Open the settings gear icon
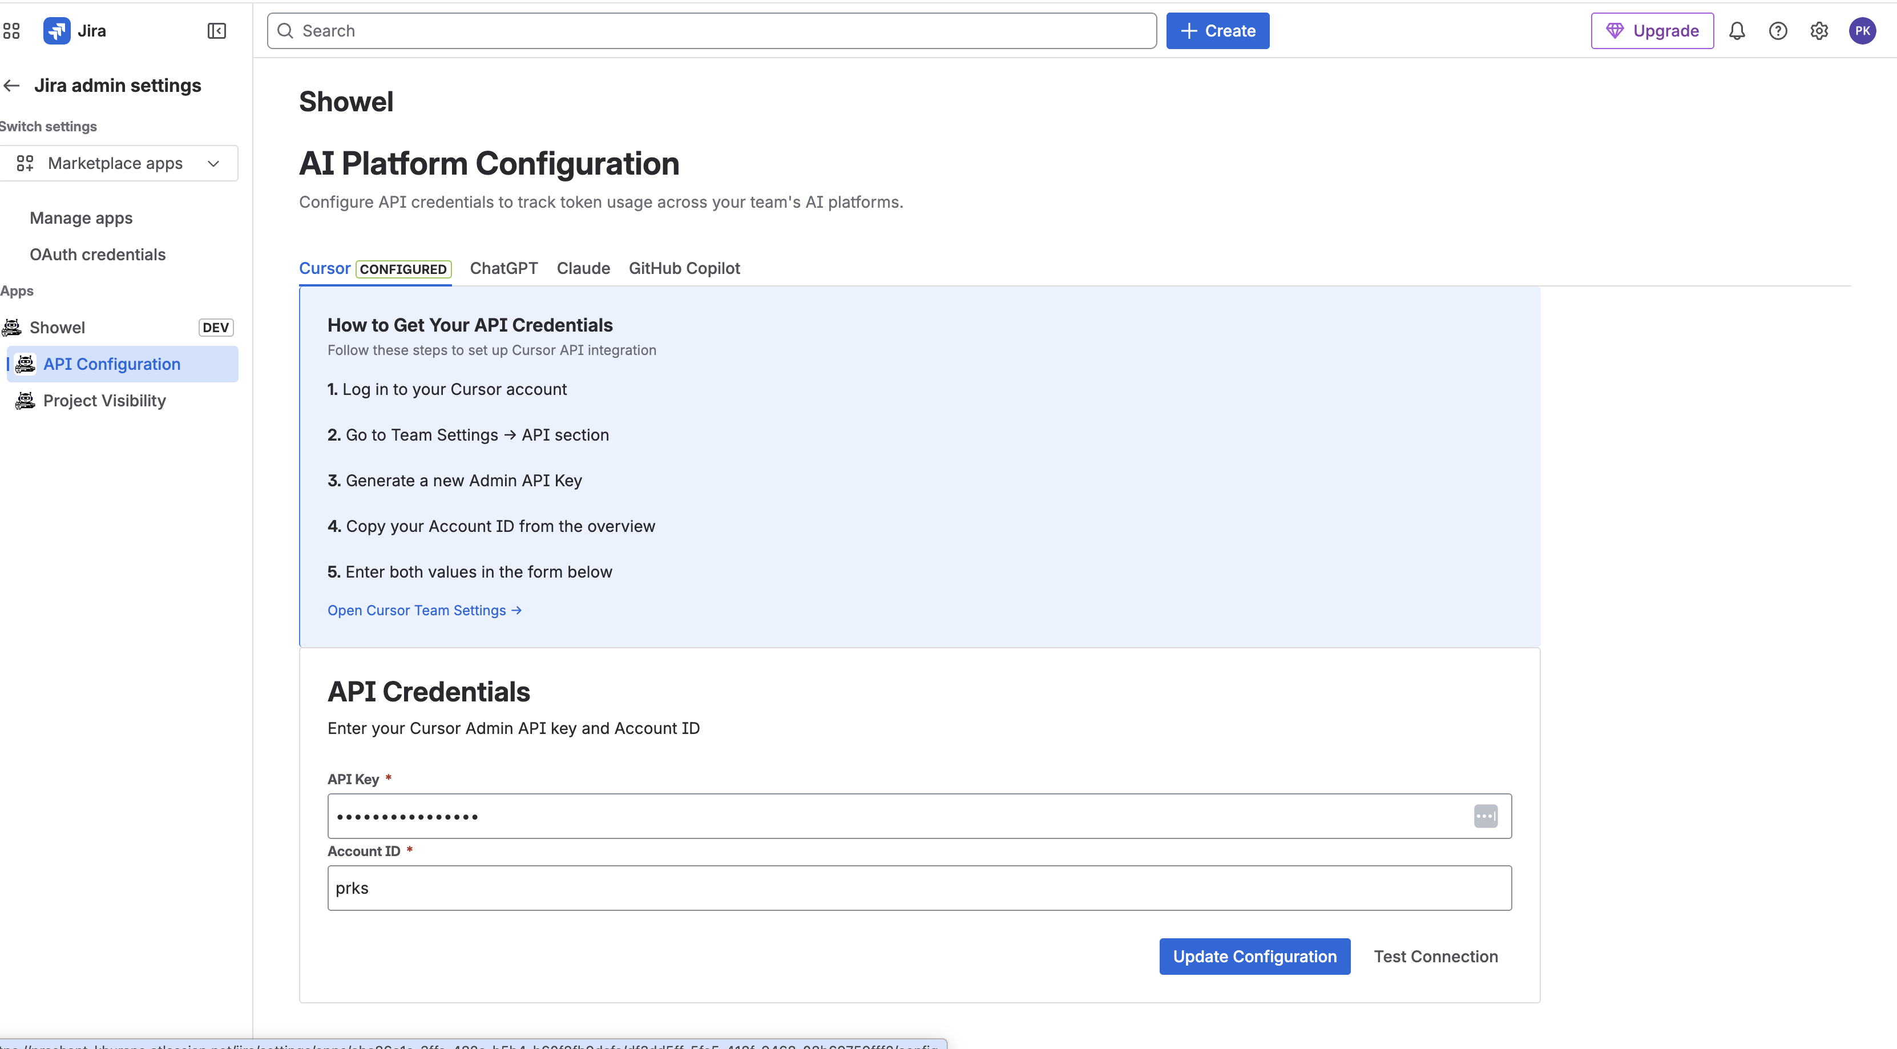This screenshot has height=1049, width=1897. (x=1819, y=31)
